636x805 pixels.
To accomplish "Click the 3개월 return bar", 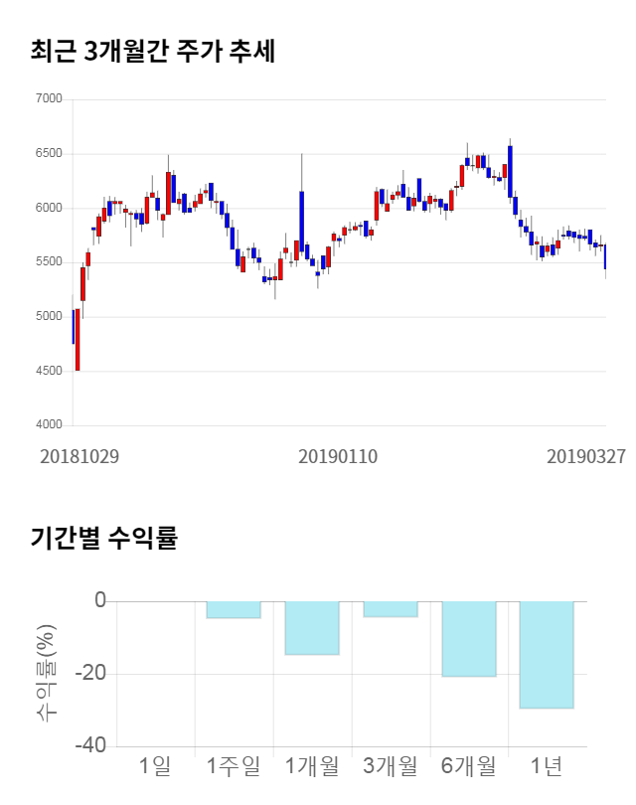I will coord(391,608).
